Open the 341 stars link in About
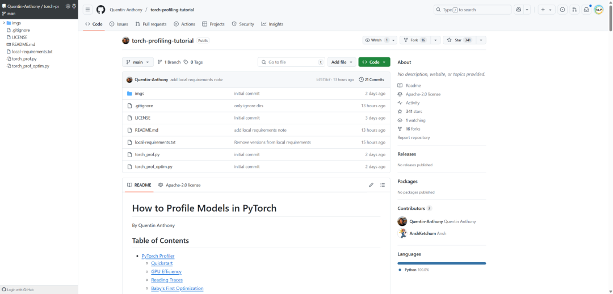Image resolution: width=613 pixels, height=294 pixels. pos(414,111)
